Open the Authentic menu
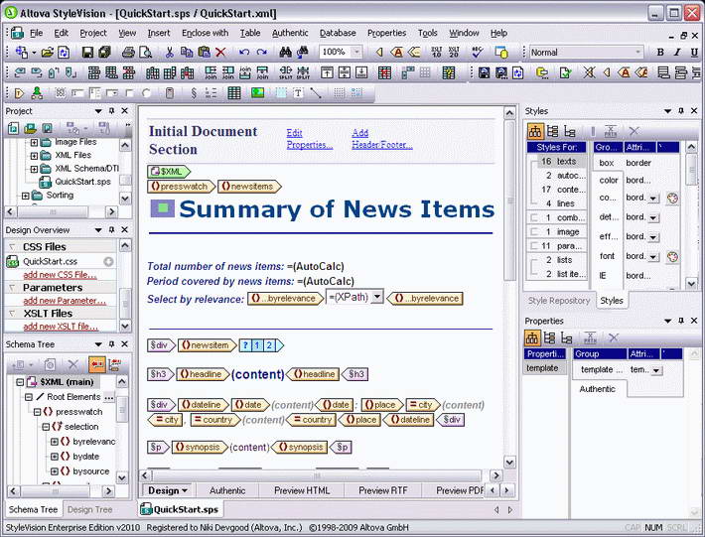 point(290,33)
